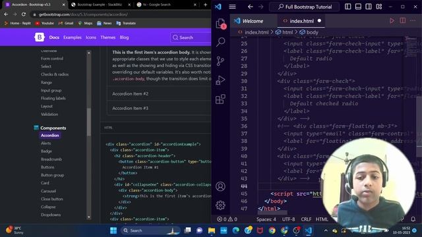Viewport: 422px width, 237px height.
Task: Open editor More Actions ellipsis
Action: (413, 20)
